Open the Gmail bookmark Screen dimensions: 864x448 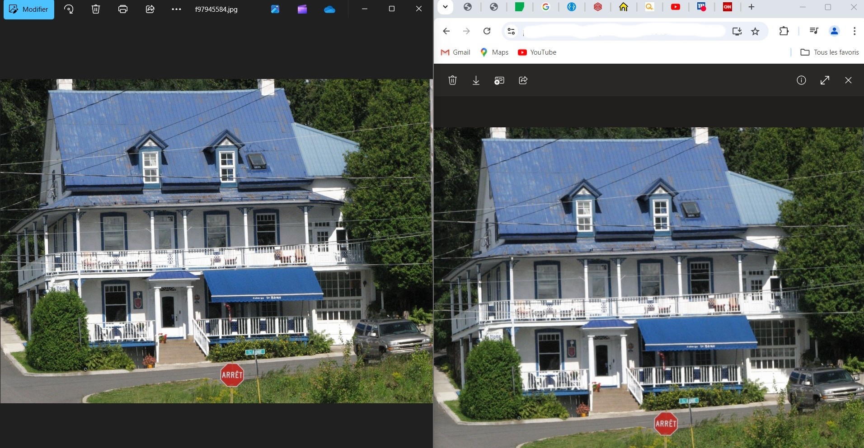click(455, 52)
